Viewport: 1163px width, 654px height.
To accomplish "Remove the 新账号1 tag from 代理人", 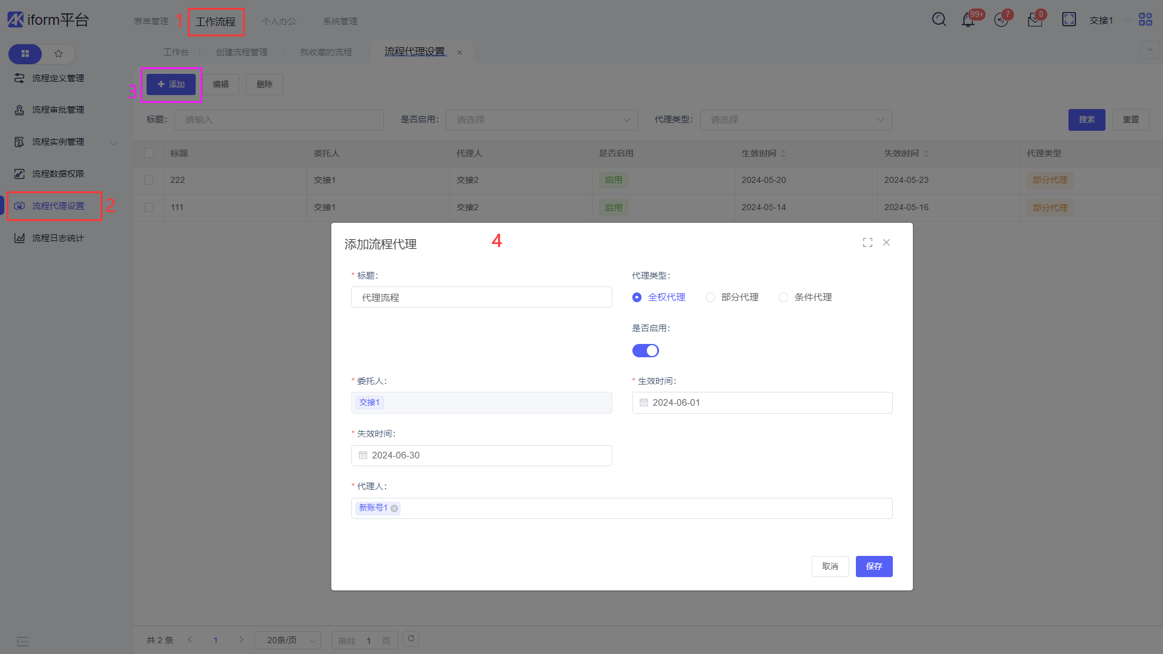I will click(x=394, y=509).
